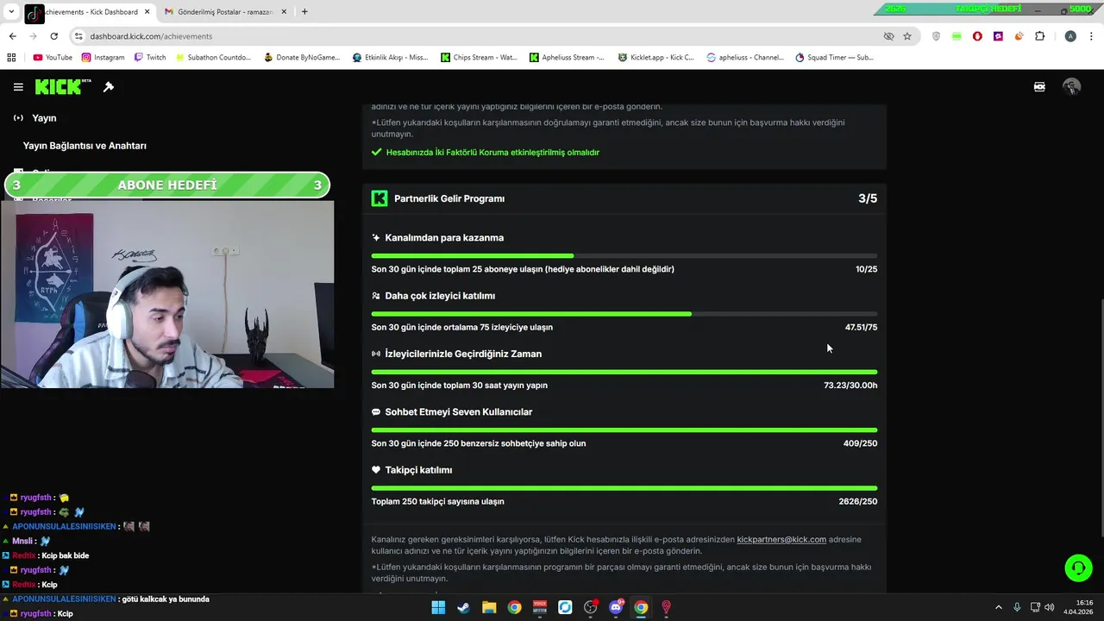1104x621 pixels.
Task: Bookmark this page with the star icon
Action: (907, 36)
